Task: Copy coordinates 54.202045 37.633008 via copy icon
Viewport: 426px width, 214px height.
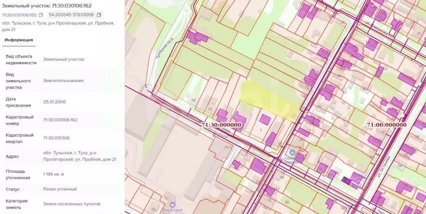Action: pyautogui.click(x=99, y=15)
